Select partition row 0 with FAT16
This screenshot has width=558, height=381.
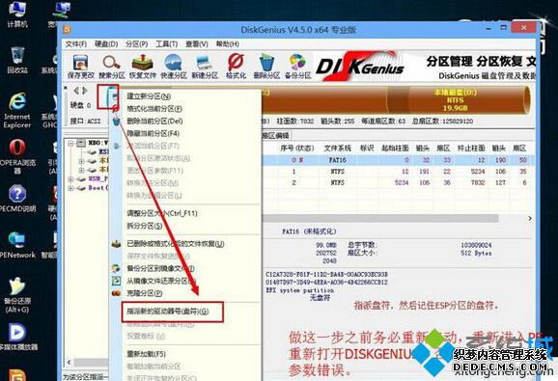pos(398,160)
